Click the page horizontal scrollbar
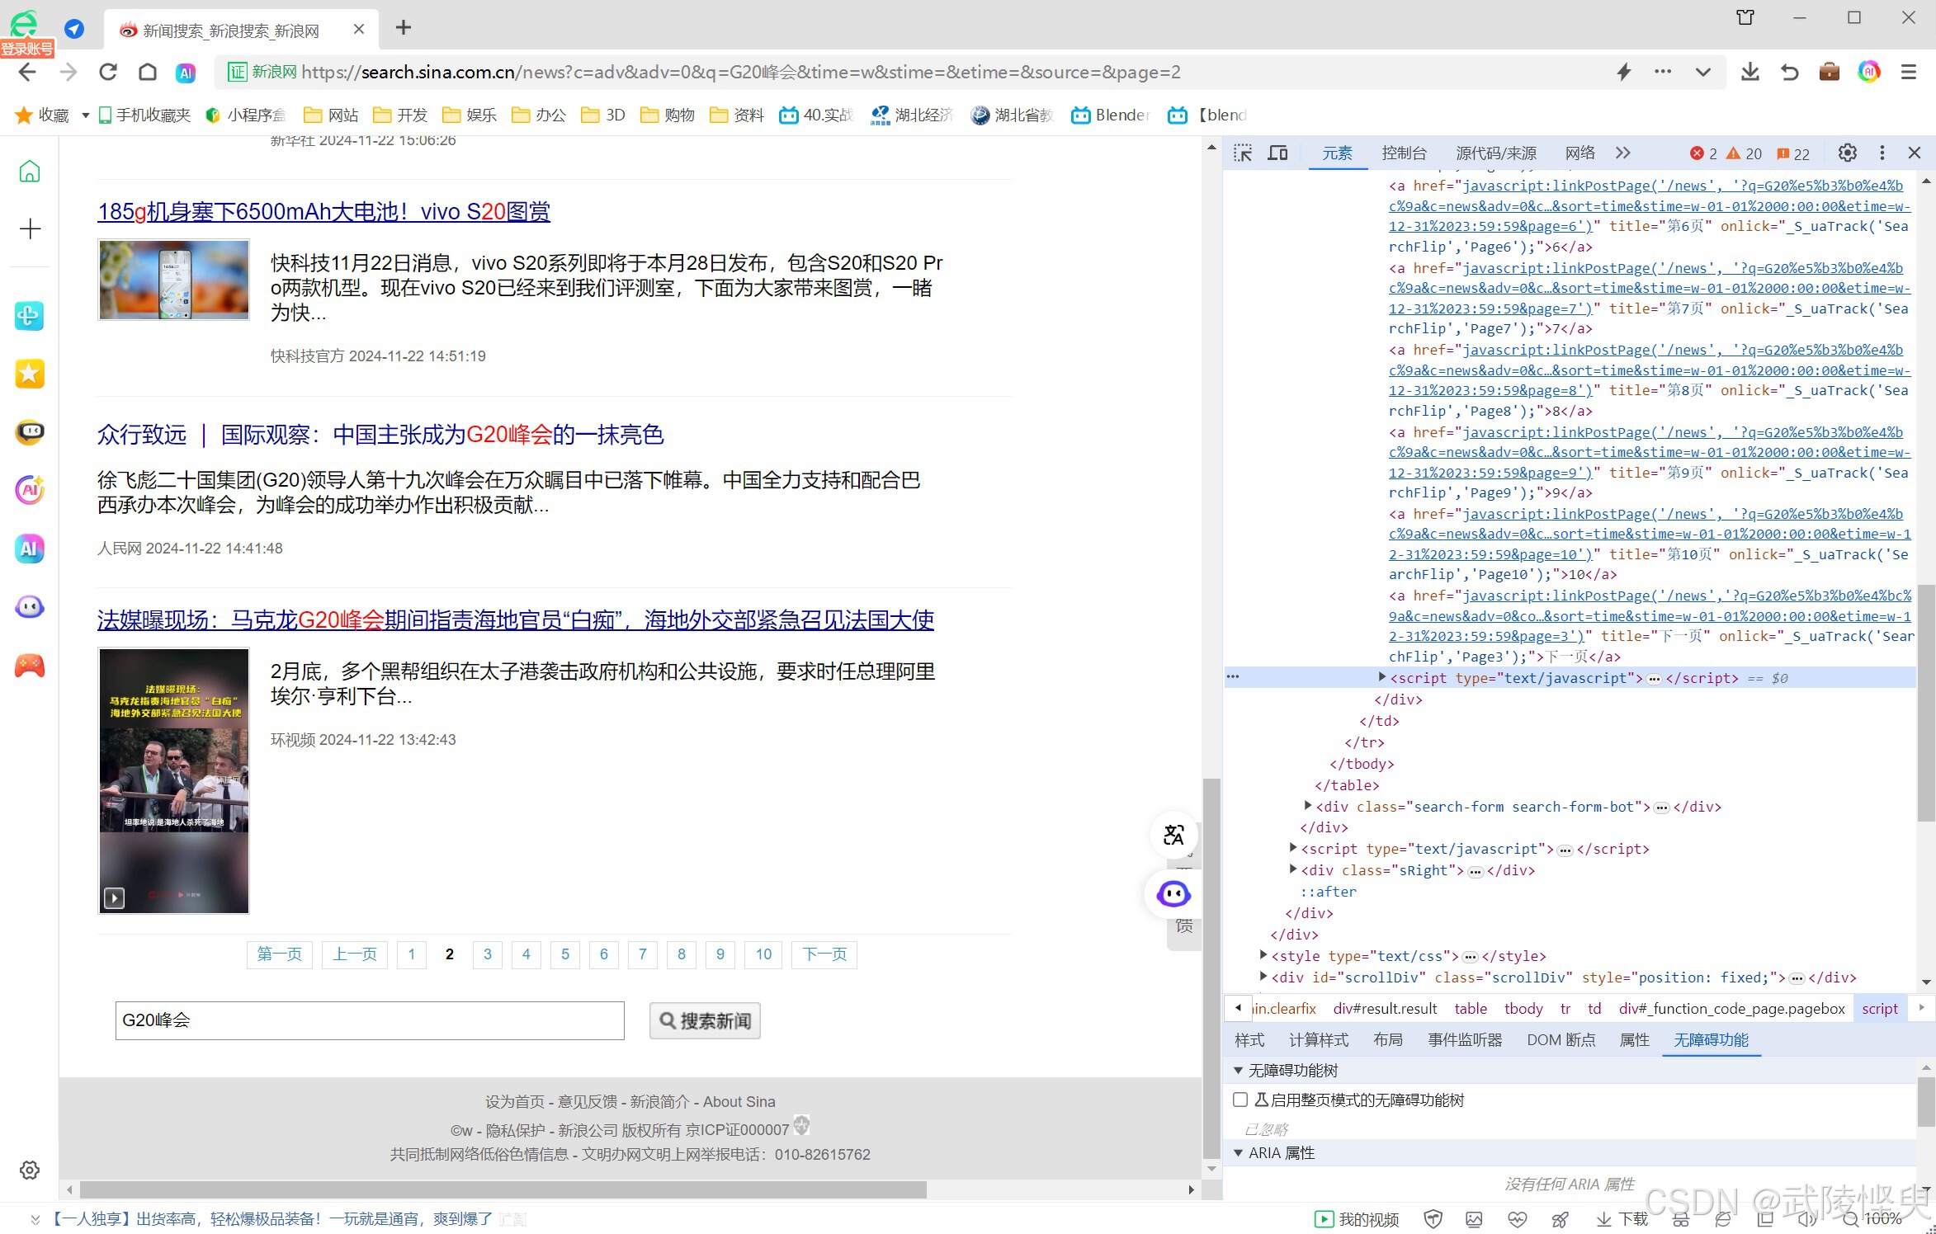Viewport: 1936px width, 1234px height. click(x=503, y=1189)
